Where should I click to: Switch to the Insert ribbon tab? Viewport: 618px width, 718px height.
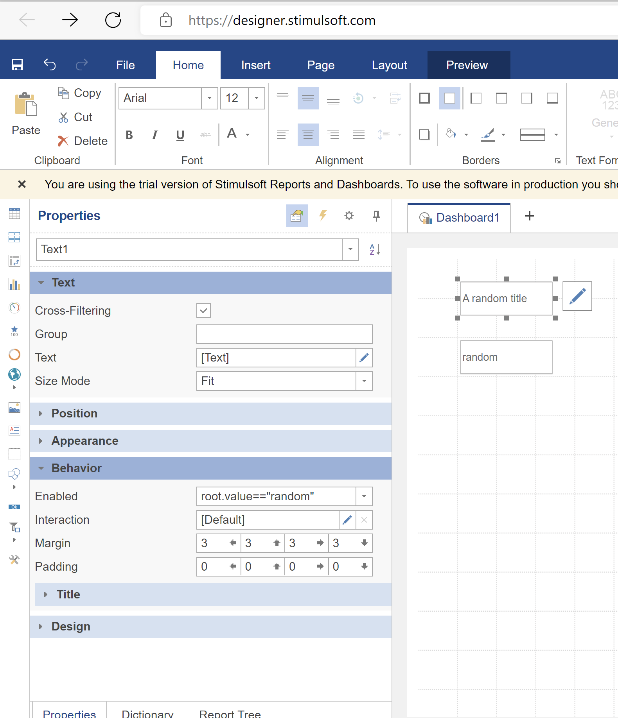(256, 65)
